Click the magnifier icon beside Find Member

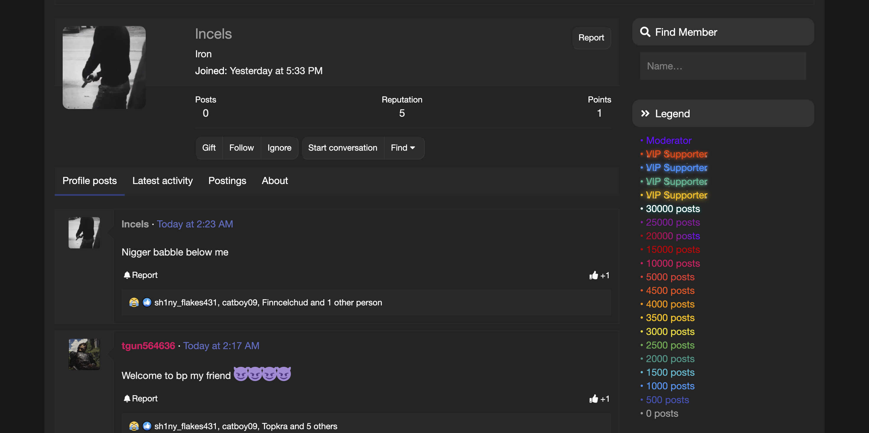(645, 32)
